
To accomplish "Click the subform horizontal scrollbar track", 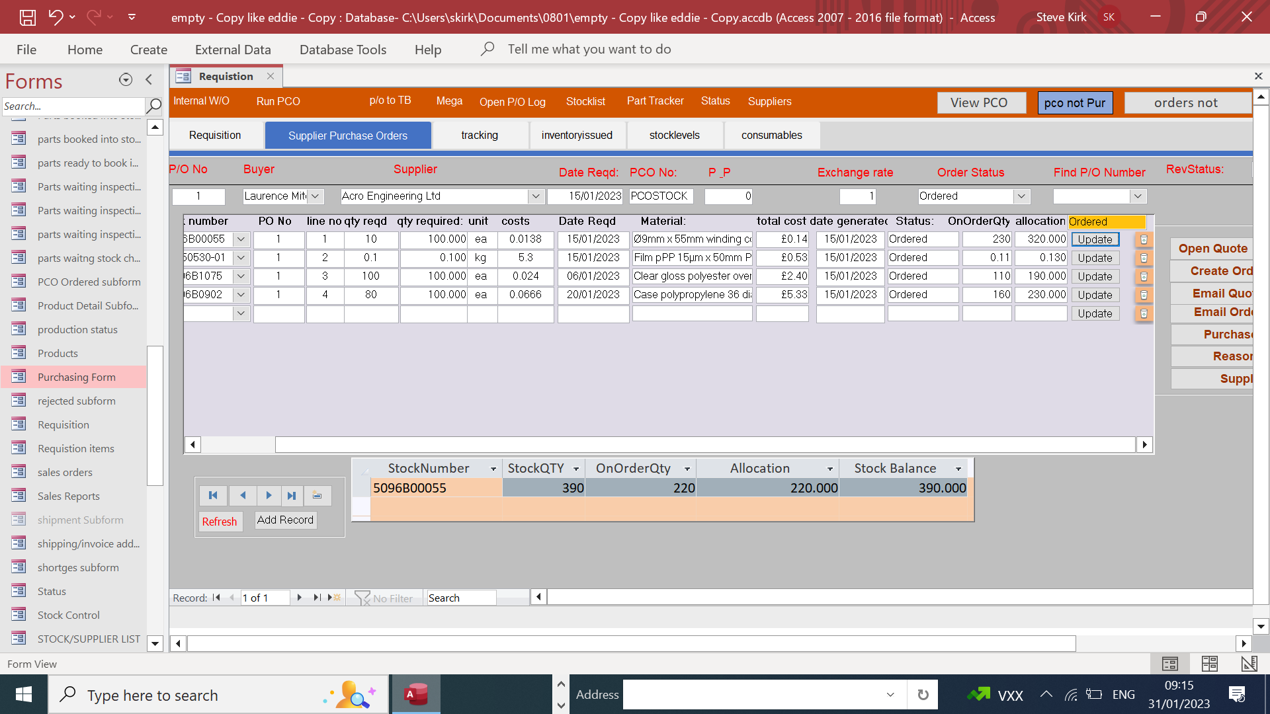I will click(x=705, y=444).
